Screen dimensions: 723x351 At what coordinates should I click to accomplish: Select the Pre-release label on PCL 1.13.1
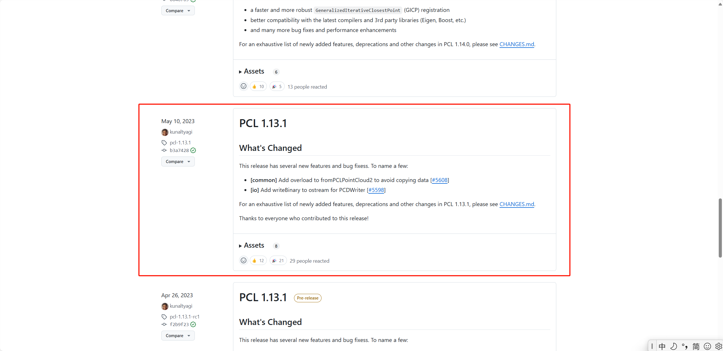coord(307,298)
